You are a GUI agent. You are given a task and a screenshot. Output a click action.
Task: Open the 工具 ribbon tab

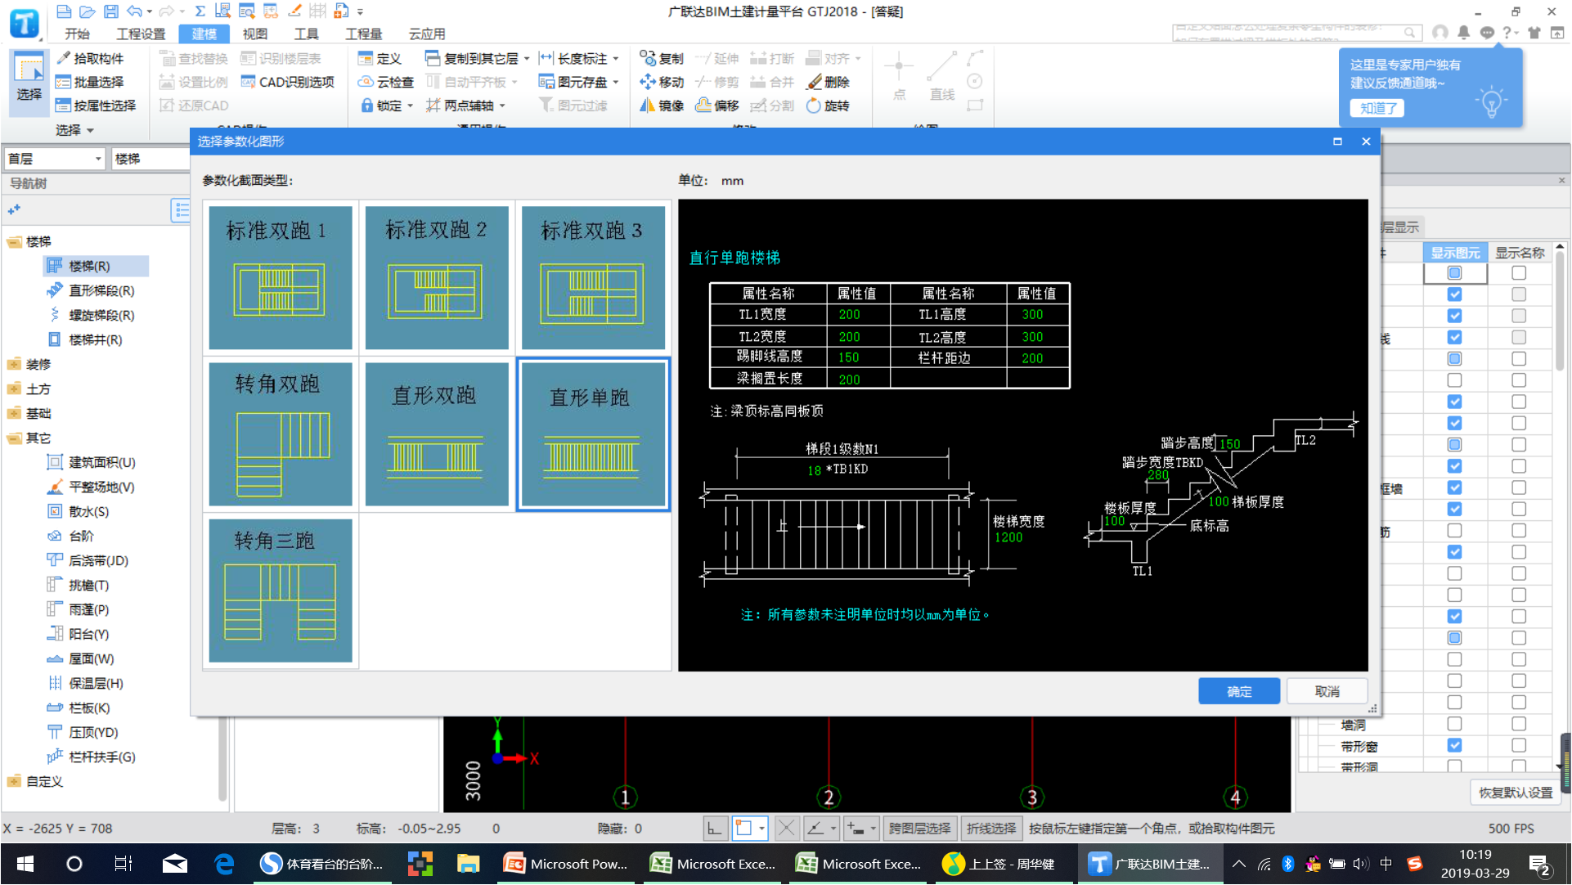306,34
